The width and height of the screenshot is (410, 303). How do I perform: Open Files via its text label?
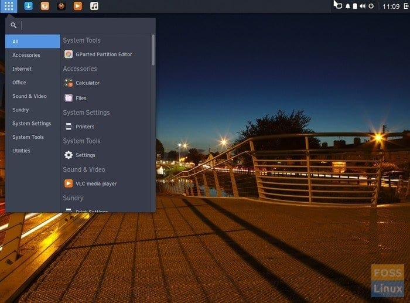[x=81, y=98]
